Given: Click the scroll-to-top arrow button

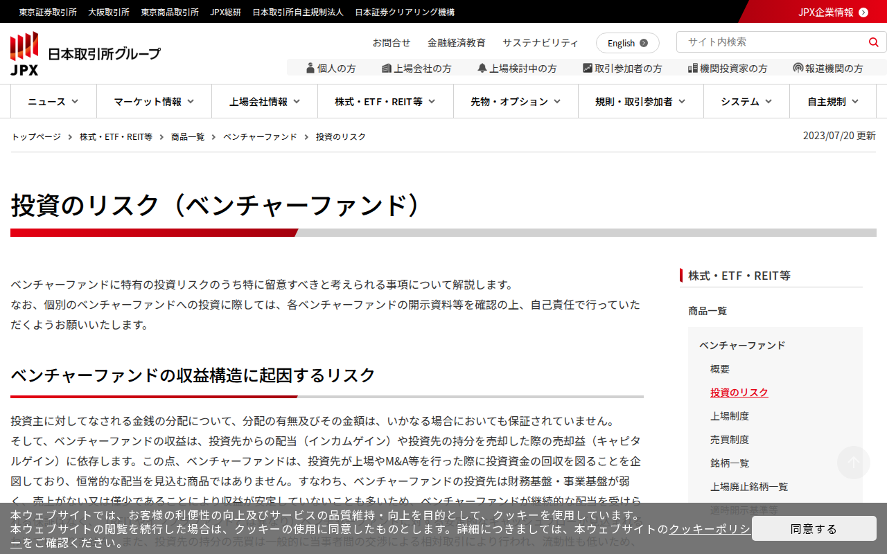Looking at the screenshot, I should point(854,463).
